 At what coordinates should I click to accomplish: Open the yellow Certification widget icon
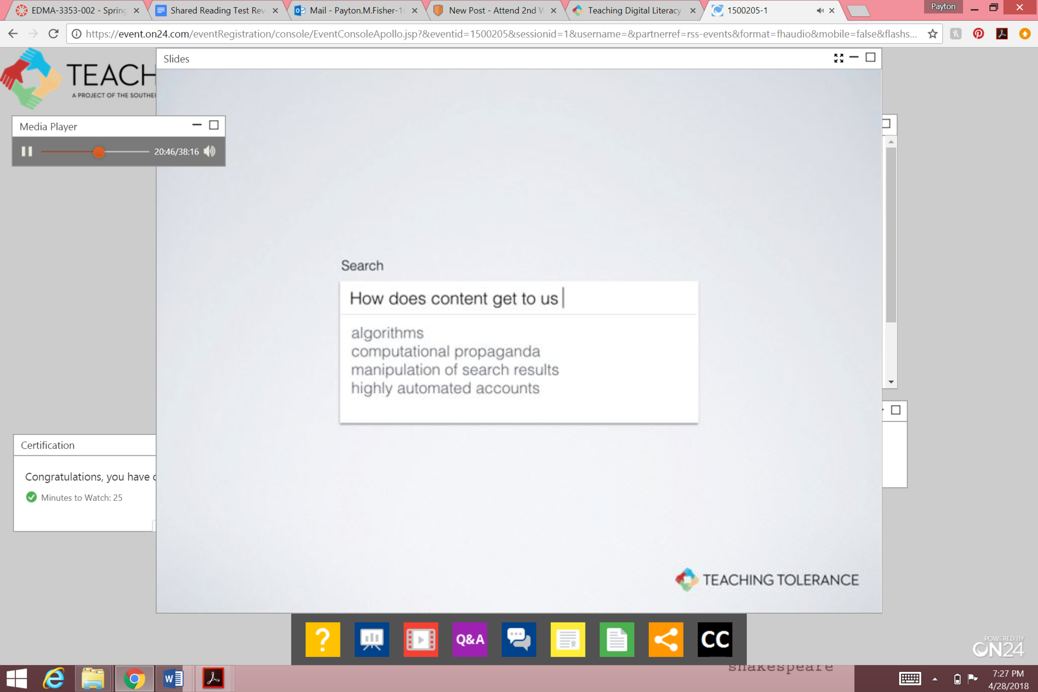click(x=568, y=639)
